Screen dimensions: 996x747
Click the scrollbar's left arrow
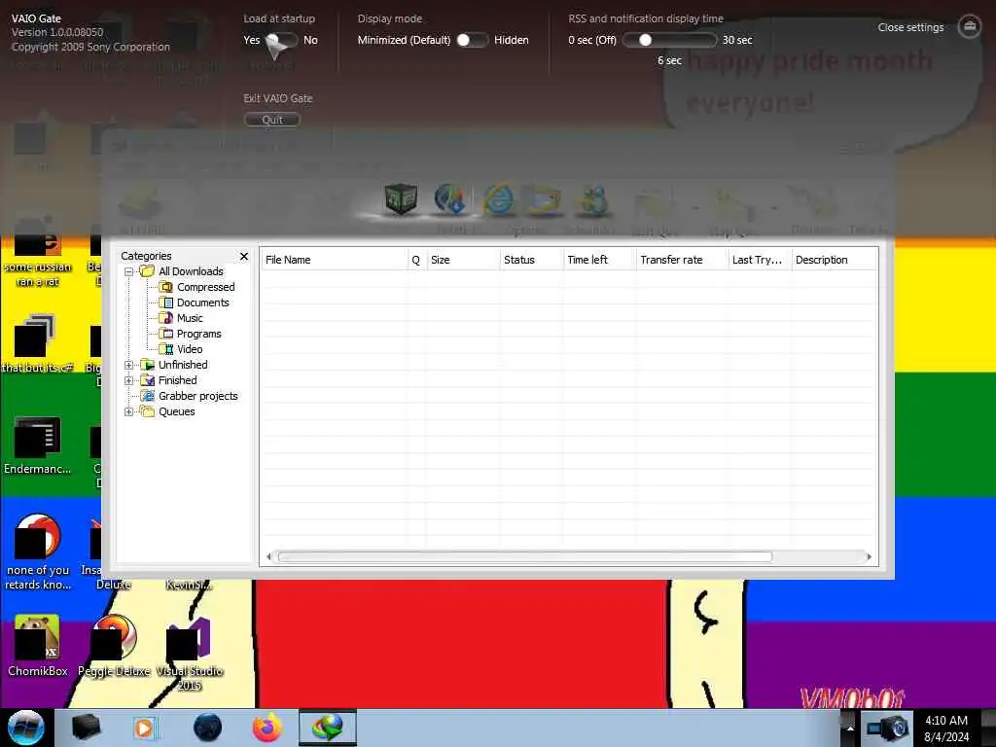(x=268, y=557)
